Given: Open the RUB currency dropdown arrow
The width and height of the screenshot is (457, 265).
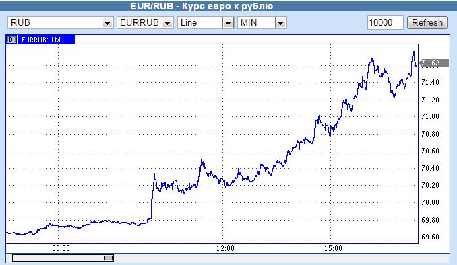Looking at the screenshot, I should tap(107, 23).
